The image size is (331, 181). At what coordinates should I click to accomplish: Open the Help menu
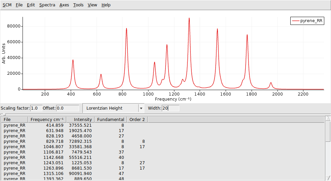tap(106, 5)
